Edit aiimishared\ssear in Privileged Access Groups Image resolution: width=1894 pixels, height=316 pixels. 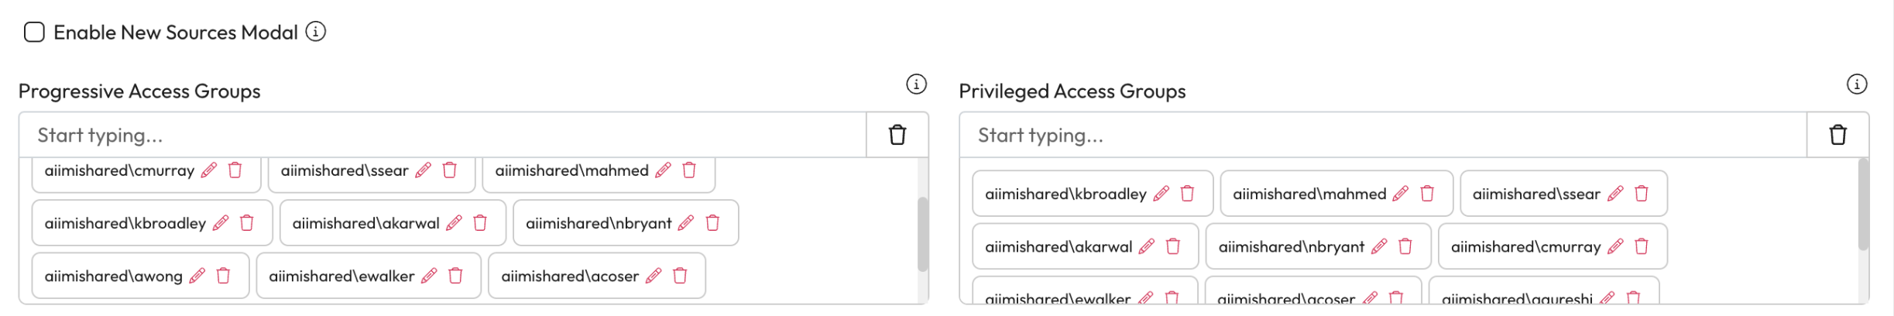1615,194
